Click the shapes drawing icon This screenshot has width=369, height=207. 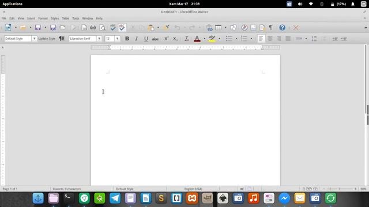click(x=233, y=28)
